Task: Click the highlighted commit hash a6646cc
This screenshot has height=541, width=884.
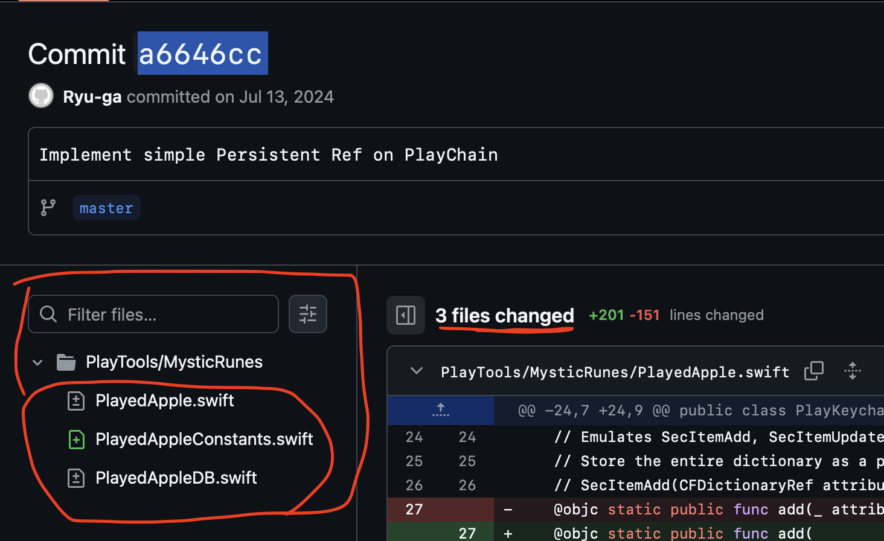Action: click(x=202, y=54)
